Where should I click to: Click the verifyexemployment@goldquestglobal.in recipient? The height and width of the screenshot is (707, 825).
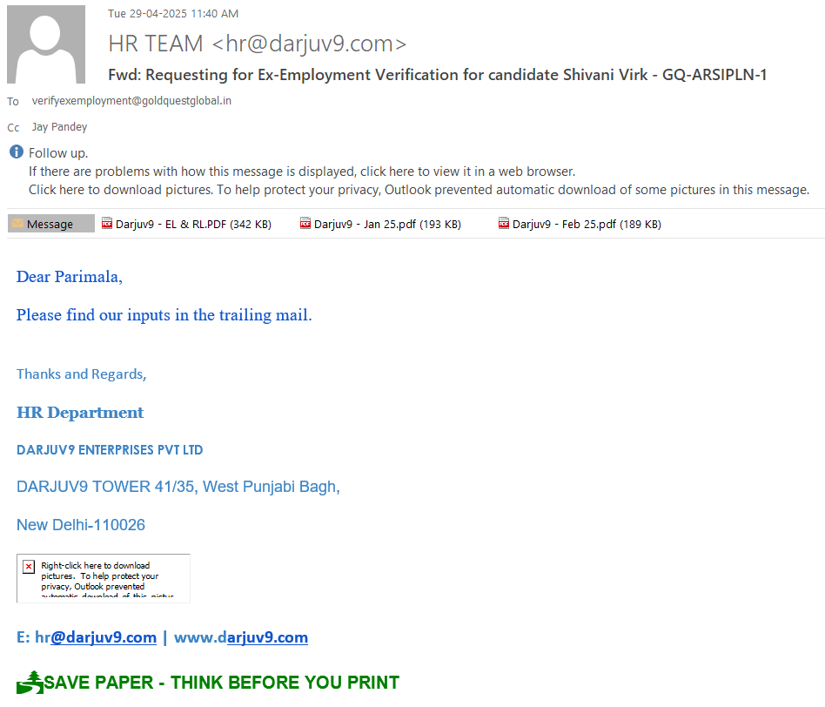(x=131, y=101)
